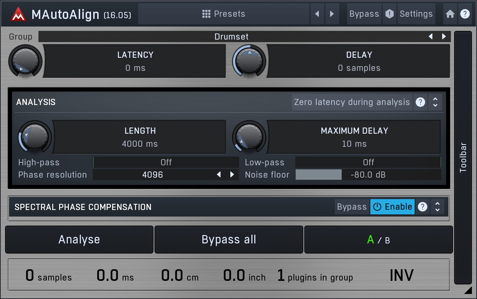
Task: Click the Length 4000 ms value field
Action: point(140,137)
